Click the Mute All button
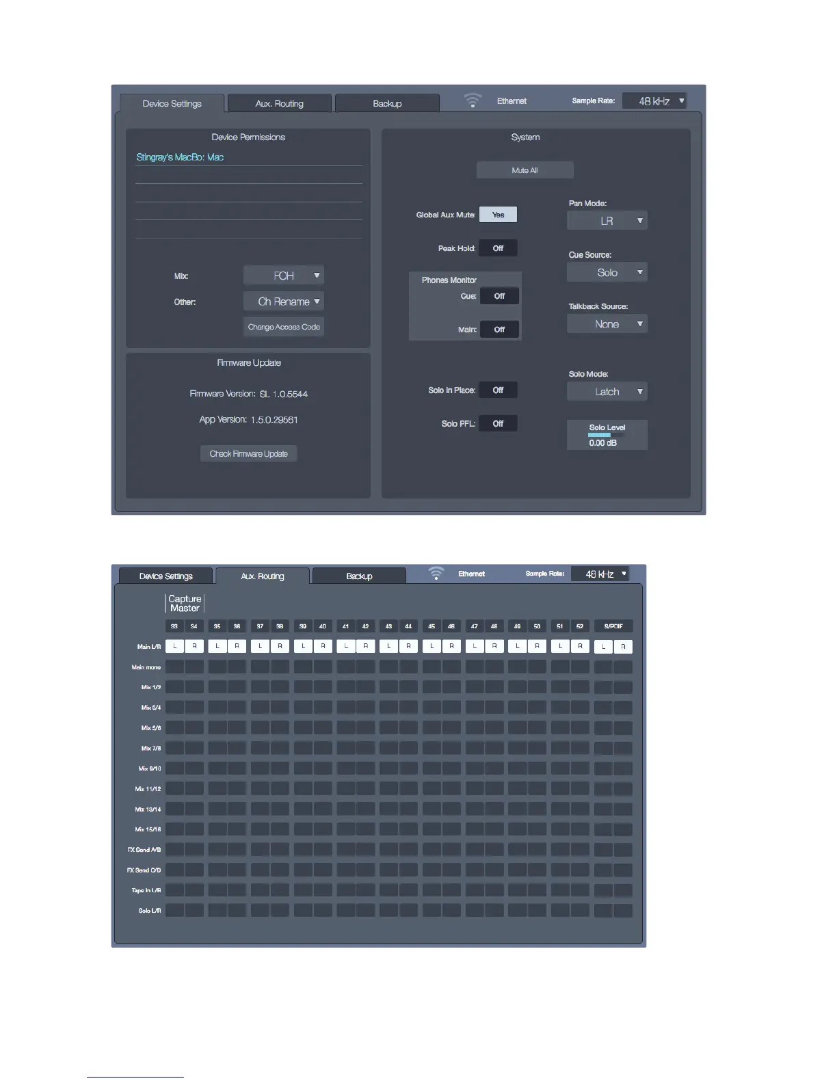 pyautogui.click(x=524, y=170)
